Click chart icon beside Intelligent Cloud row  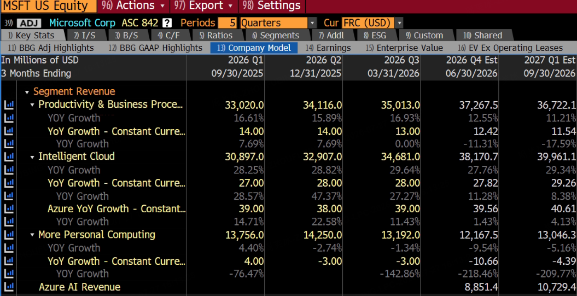(x=9, y=157)
